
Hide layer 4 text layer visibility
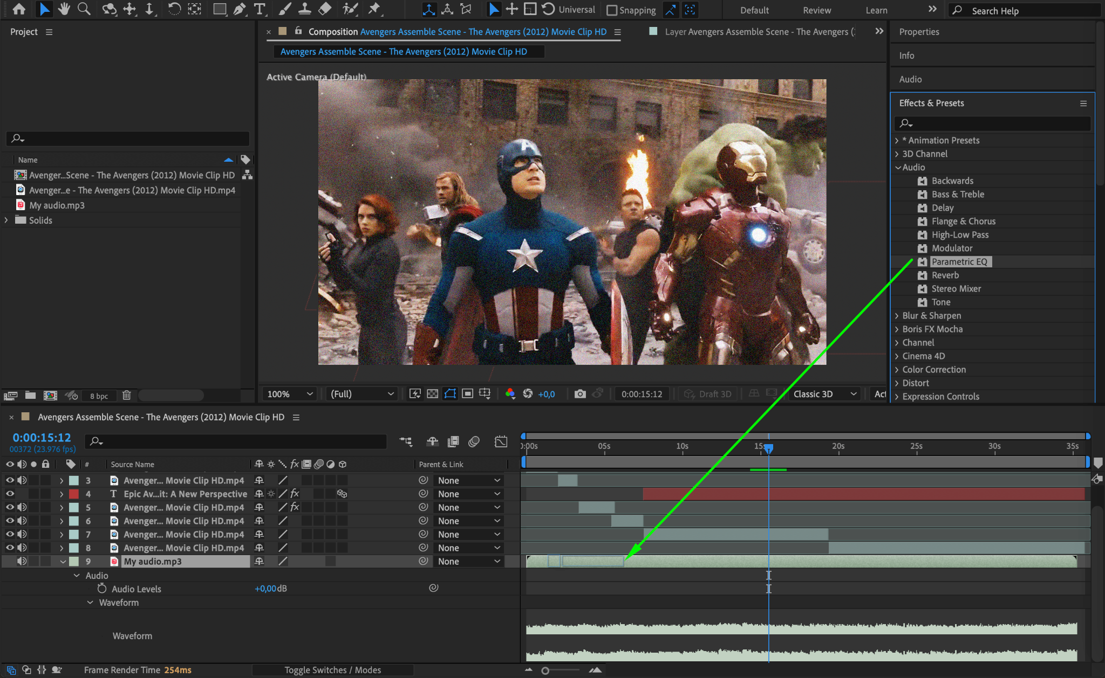(x=10, y=494)
